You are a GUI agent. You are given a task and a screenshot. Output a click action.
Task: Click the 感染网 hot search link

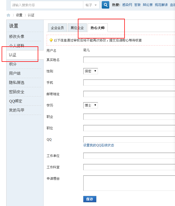coord(127,5)
